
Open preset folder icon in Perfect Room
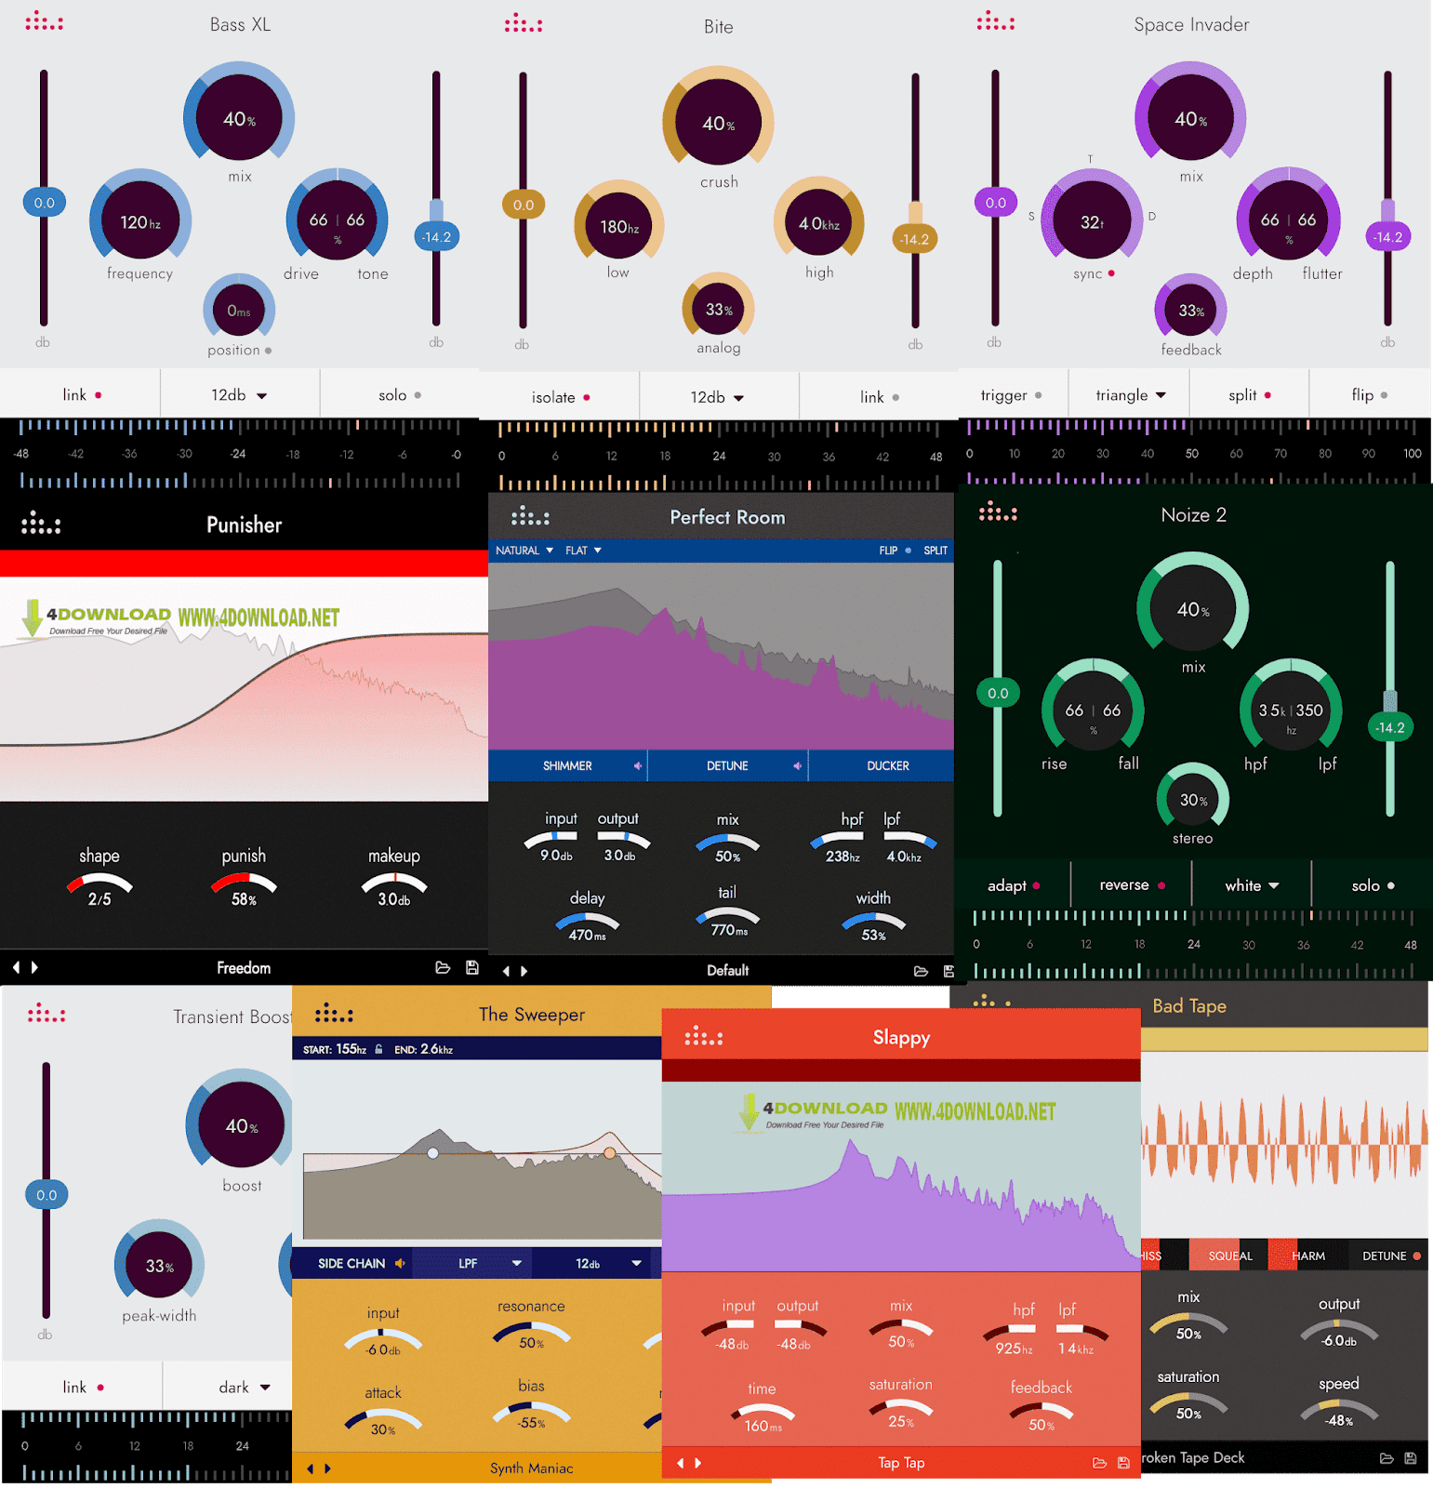pos(921,971)
